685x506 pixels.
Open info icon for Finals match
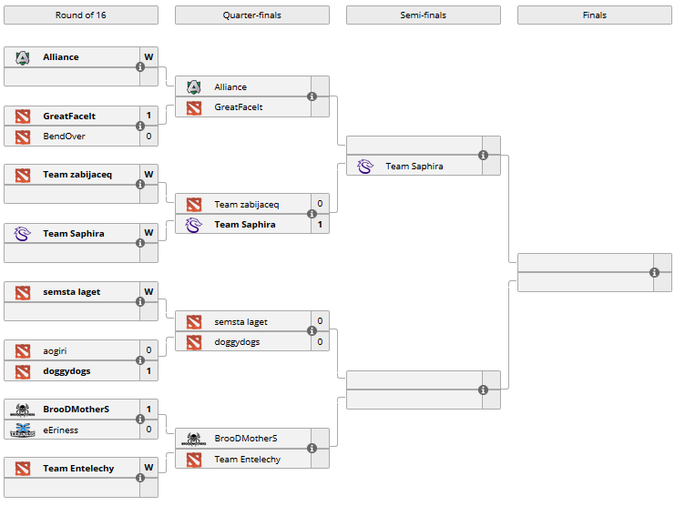(x=654, y=272)
